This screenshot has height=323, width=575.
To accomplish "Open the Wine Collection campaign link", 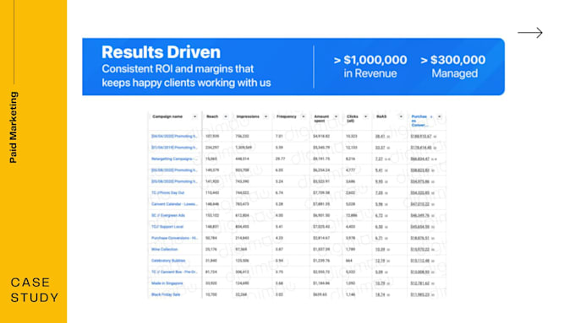I will tap(164, 250).
